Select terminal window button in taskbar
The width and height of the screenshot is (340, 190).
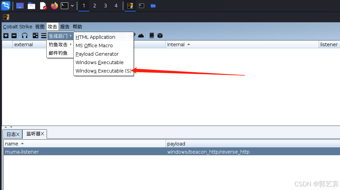tap(142, 6)
